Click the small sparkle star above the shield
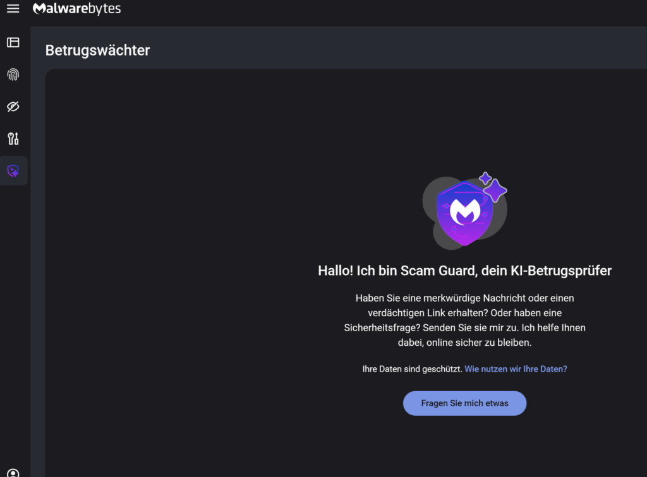This screenshot has height=477, width=647. click(485, 178)
